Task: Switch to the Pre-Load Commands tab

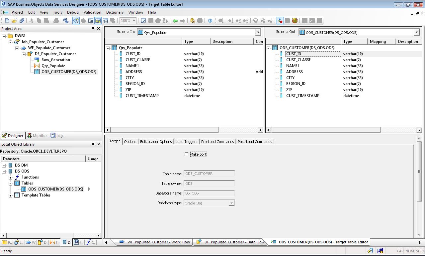Action: coord(217,142)
